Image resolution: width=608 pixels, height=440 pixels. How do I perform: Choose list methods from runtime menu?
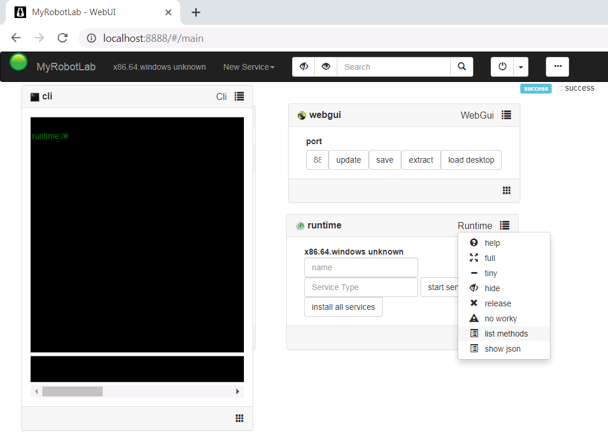point(506,334)
